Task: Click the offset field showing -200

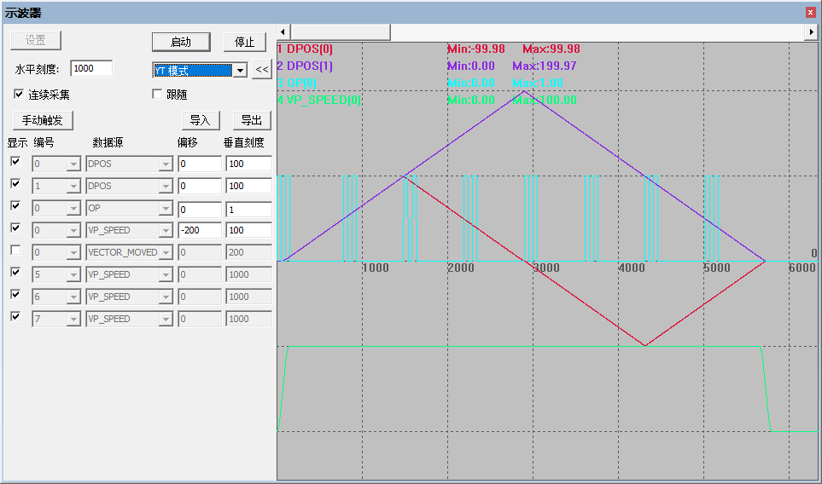Action: [x=199, y=230]
